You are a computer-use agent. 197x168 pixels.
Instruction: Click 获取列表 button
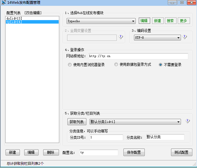pyautogui.click(x=77, y=122)
